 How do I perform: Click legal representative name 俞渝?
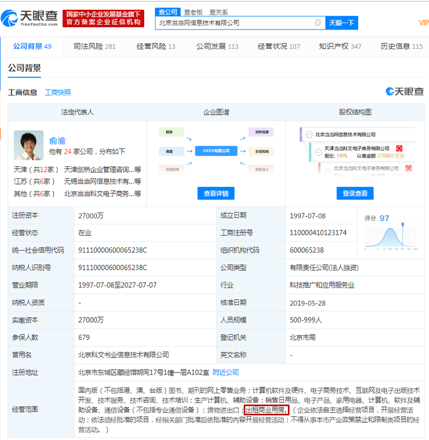[57, 141]
